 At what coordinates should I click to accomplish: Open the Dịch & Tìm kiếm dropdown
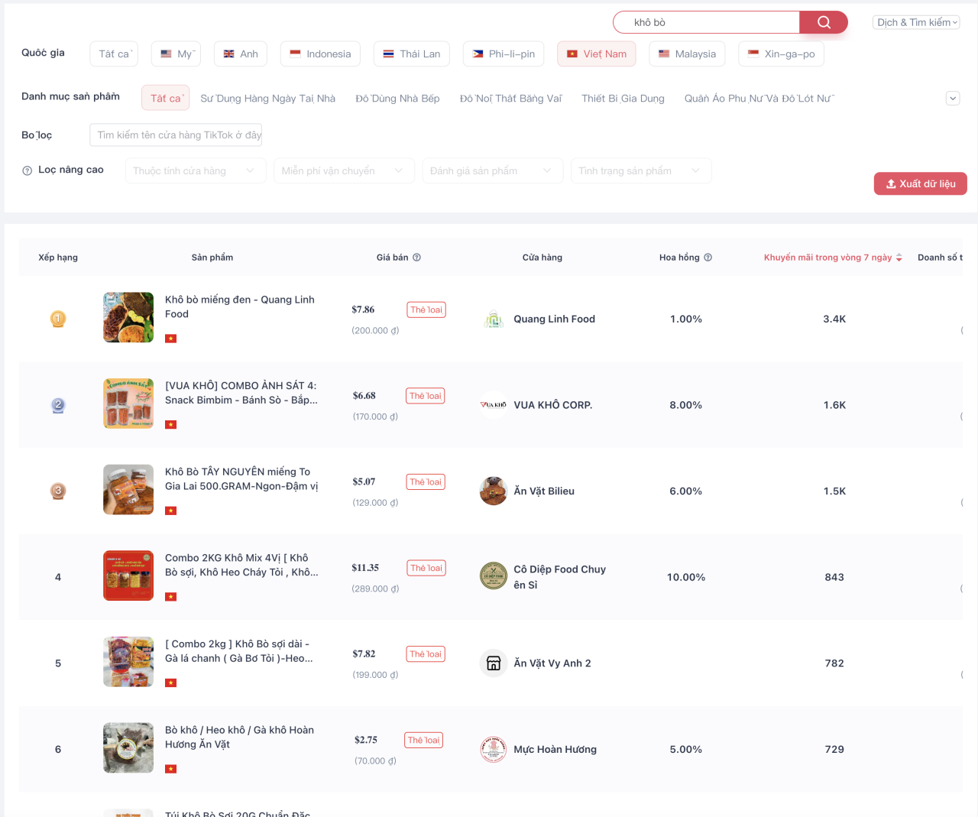click(x=916, y=23)
